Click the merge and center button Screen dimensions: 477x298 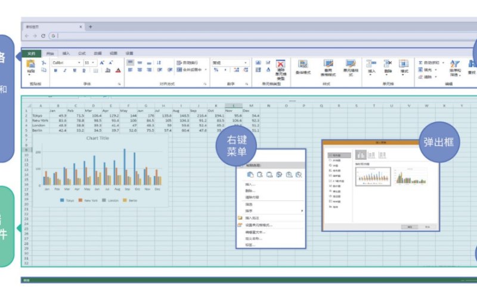point(190,70)
